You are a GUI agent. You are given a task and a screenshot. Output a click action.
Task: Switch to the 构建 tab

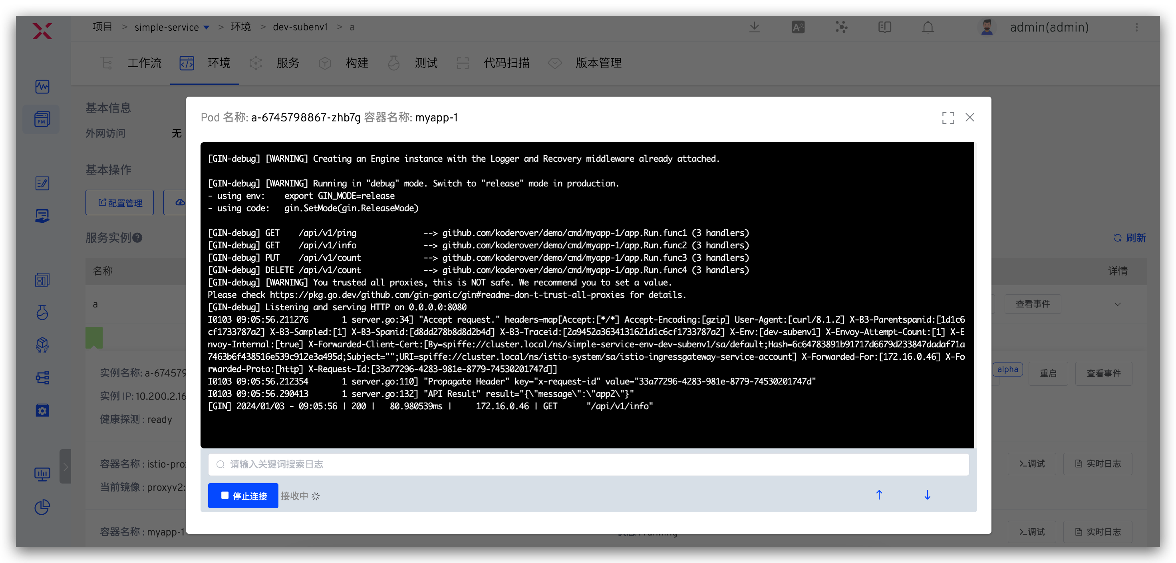[x=357, y=63]
